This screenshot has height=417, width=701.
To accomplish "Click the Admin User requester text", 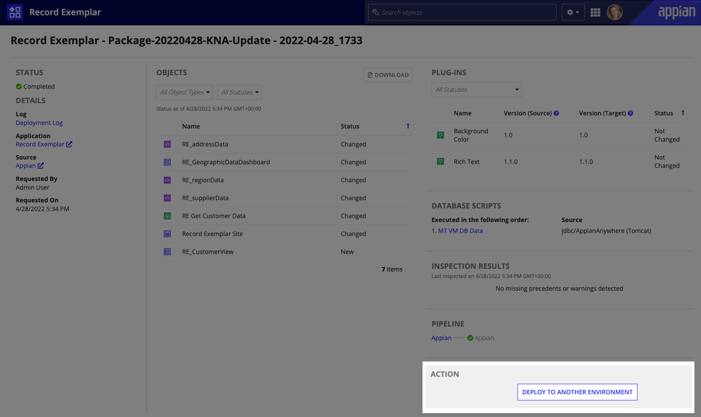I will 32,188.
